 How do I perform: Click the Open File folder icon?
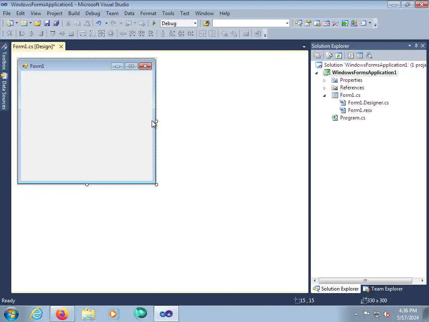pyautogui.click(x=38, y=23)
